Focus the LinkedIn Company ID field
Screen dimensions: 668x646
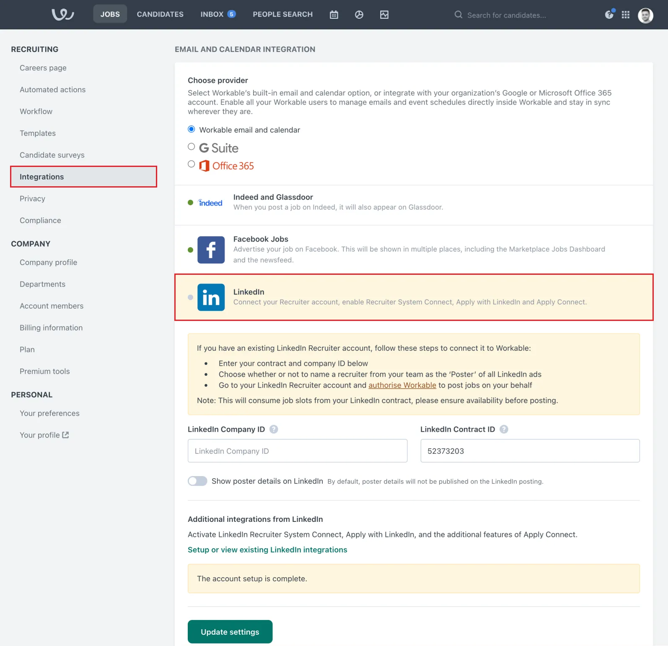(x=298, y=451)
